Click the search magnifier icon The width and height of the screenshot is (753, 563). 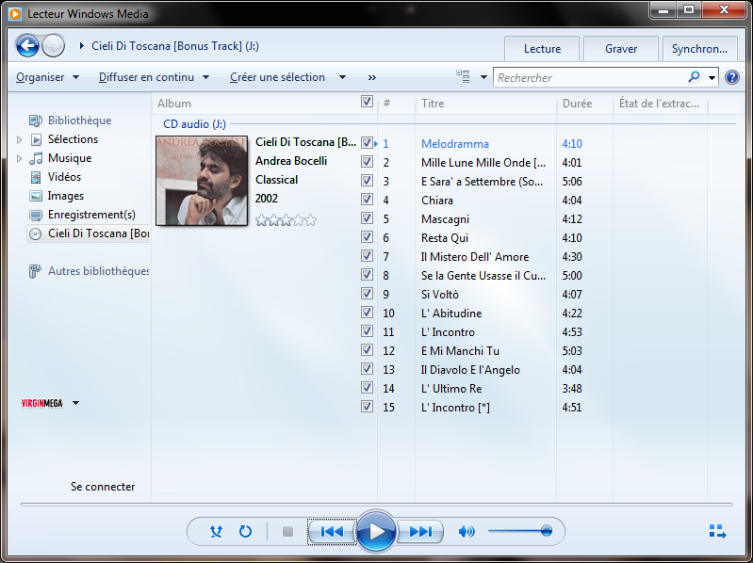[694, 77]
